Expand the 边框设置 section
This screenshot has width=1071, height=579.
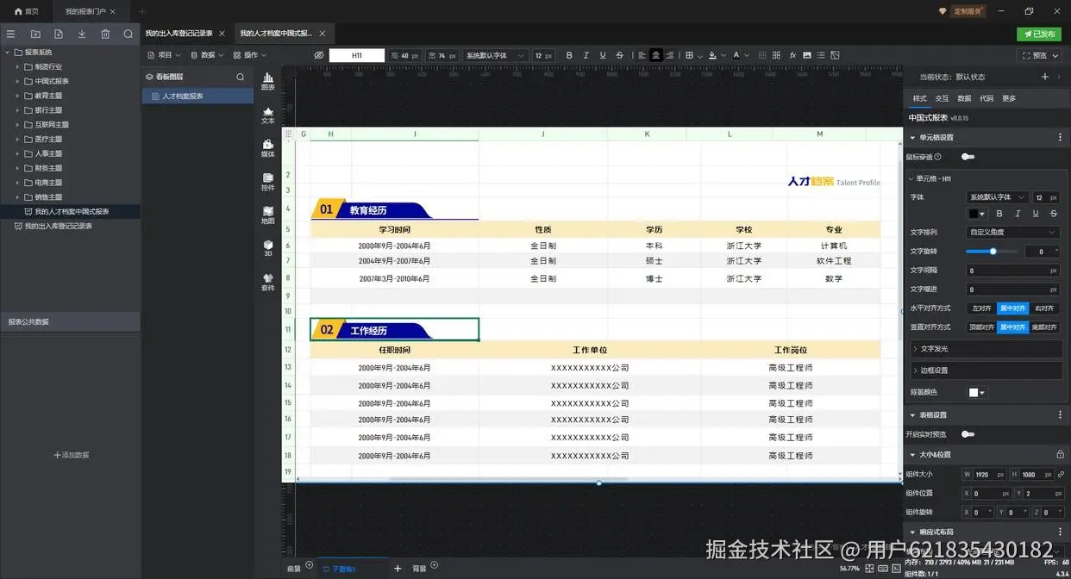986,370
